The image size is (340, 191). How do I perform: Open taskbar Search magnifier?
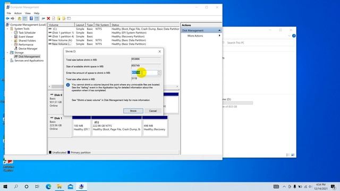16,186
